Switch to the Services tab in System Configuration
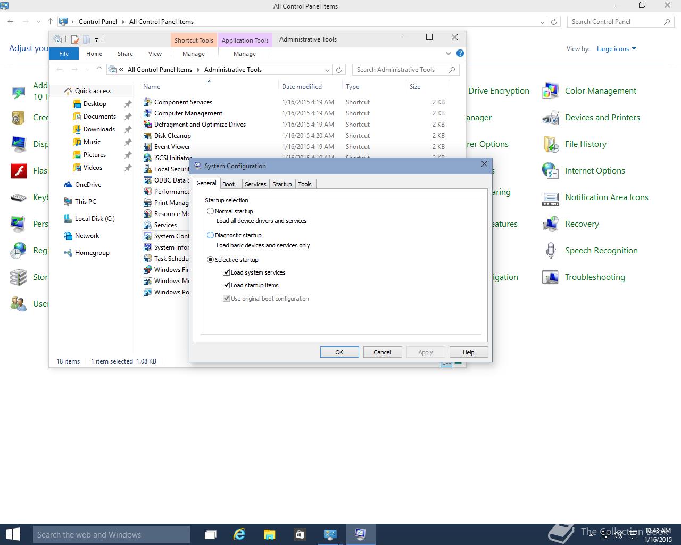Image resolution: width=681 pixels, height=545 pixels. (x=255, y=184)
